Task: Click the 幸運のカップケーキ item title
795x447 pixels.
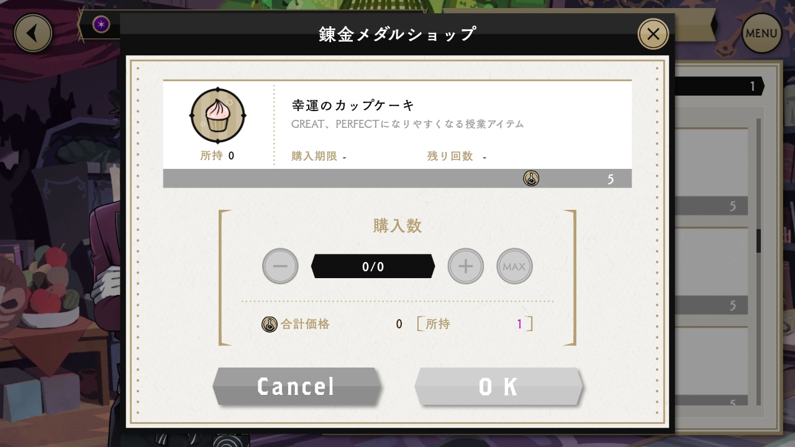Action: click(353, 105)
